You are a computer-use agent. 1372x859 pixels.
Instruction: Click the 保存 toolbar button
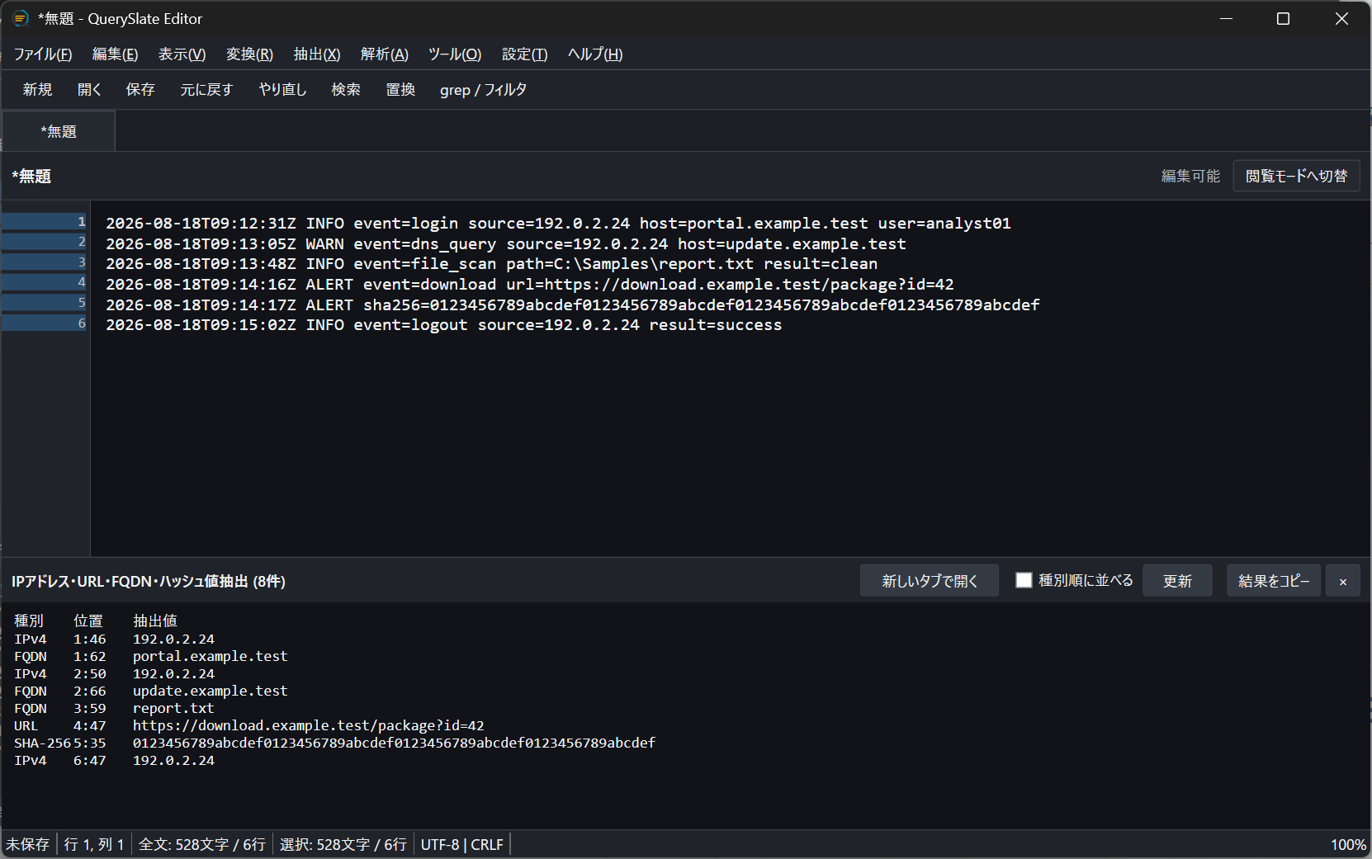140,90
